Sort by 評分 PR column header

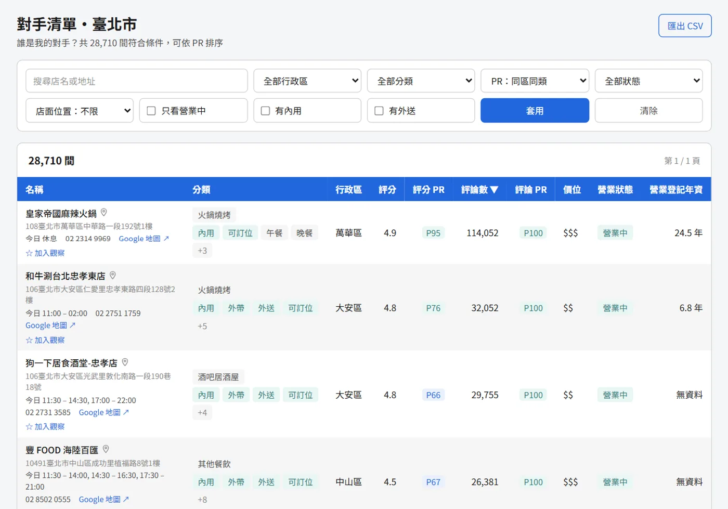(428, 190)
